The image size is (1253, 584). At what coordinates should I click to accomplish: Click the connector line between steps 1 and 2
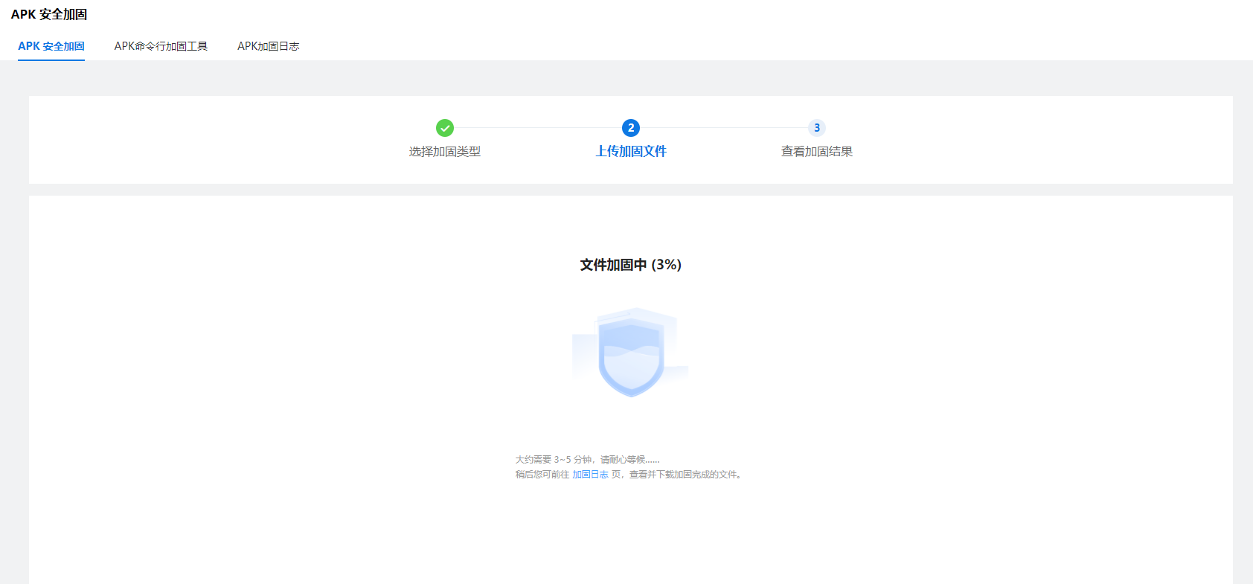pos(538,128)
